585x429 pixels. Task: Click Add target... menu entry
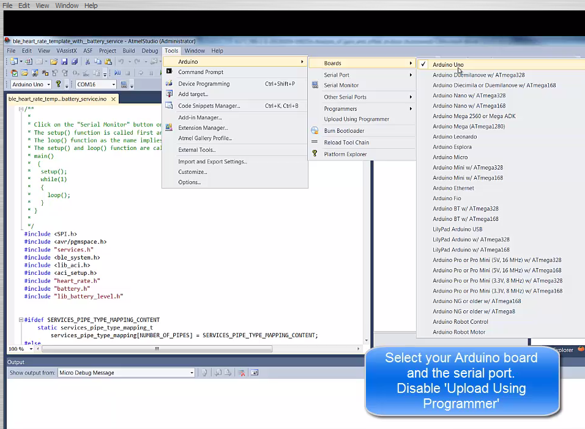(234, 94)
